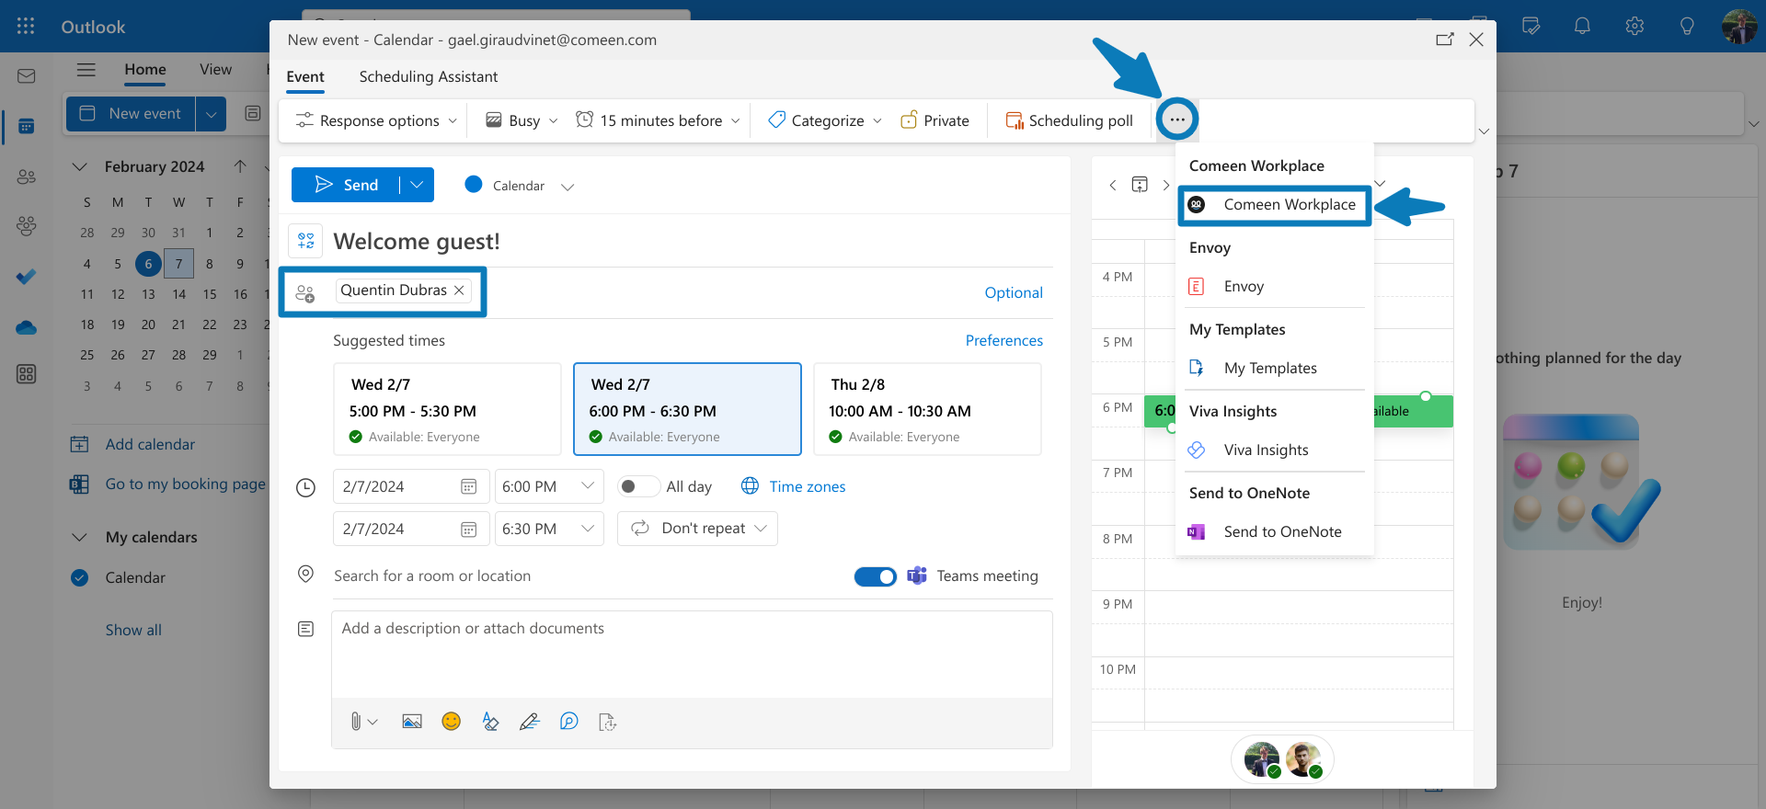Open To Do checkmark in sidebar

(x=26, y=276)
